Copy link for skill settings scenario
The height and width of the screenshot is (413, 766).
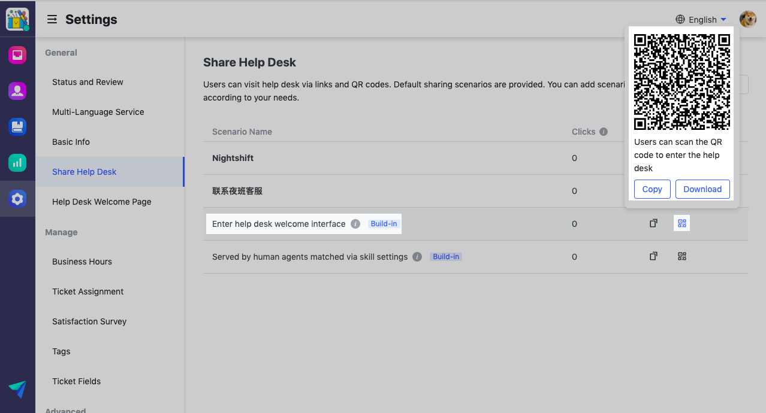coord(653,256)
